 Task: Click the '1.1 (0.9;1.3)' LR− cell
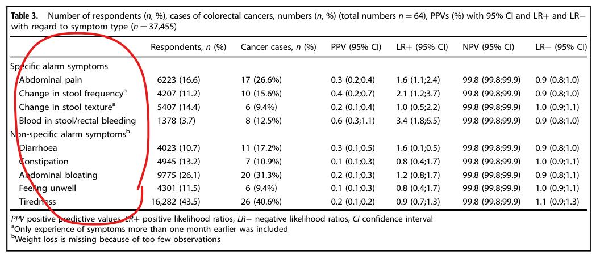561,202
